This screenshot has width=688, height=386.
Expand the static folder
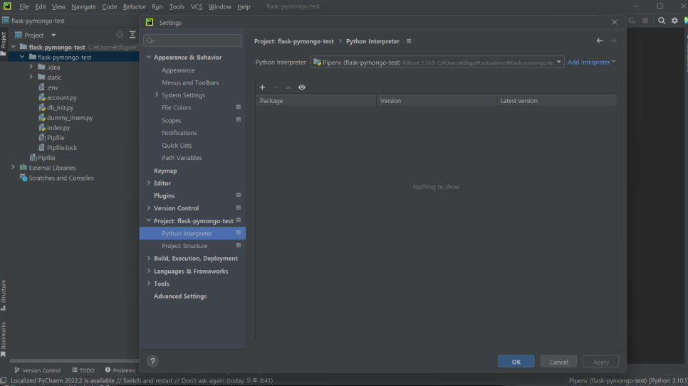click(31, 77)
